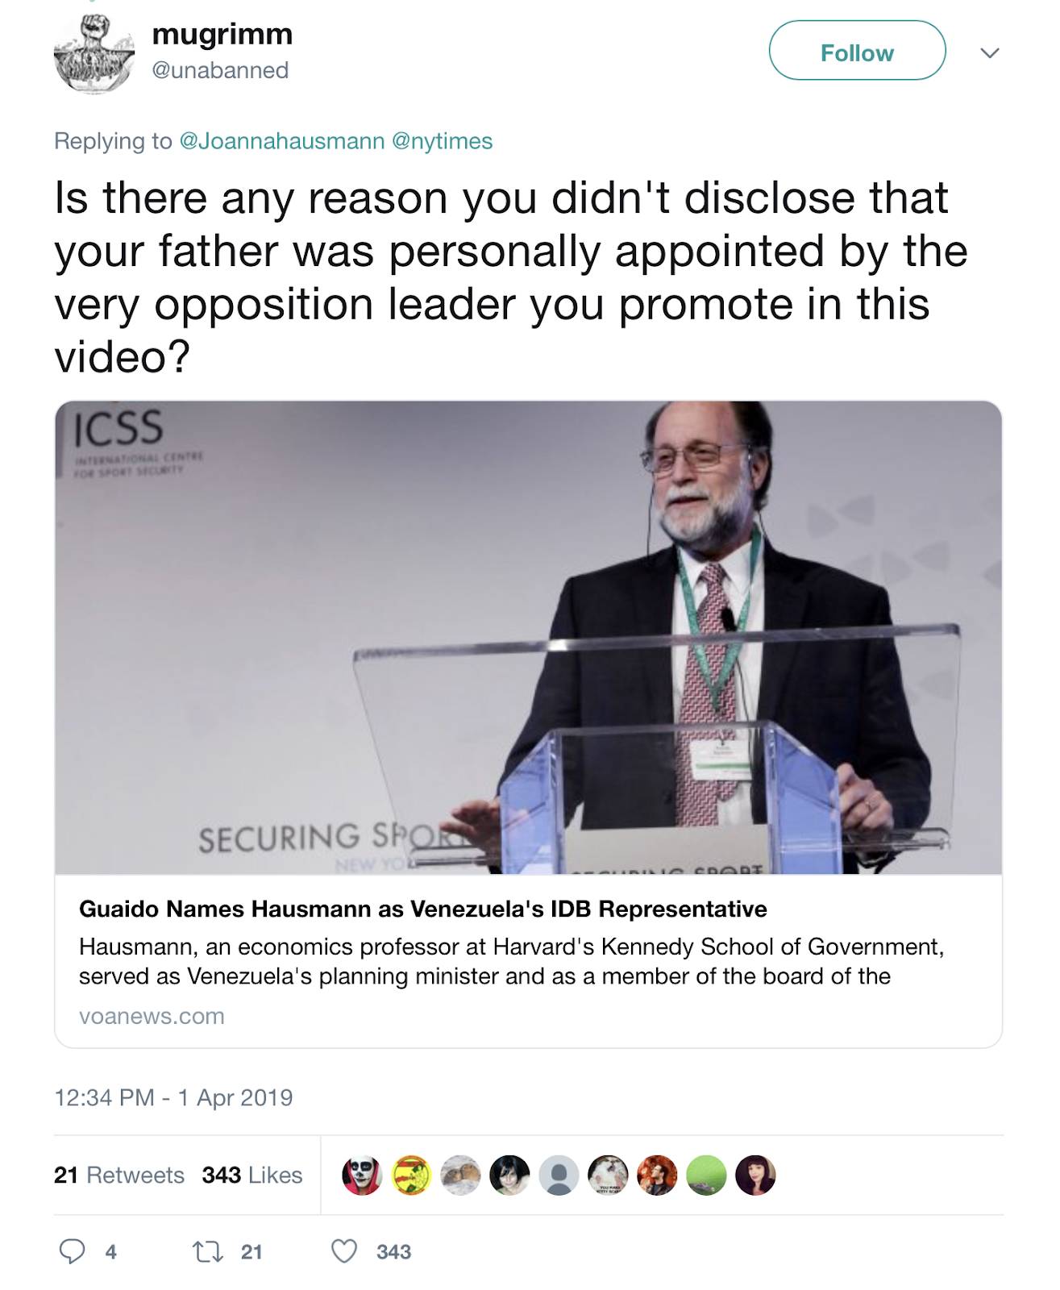Click the green circle liker avatar
The image size is (1060, 1290).
(x=706, y=1176)
